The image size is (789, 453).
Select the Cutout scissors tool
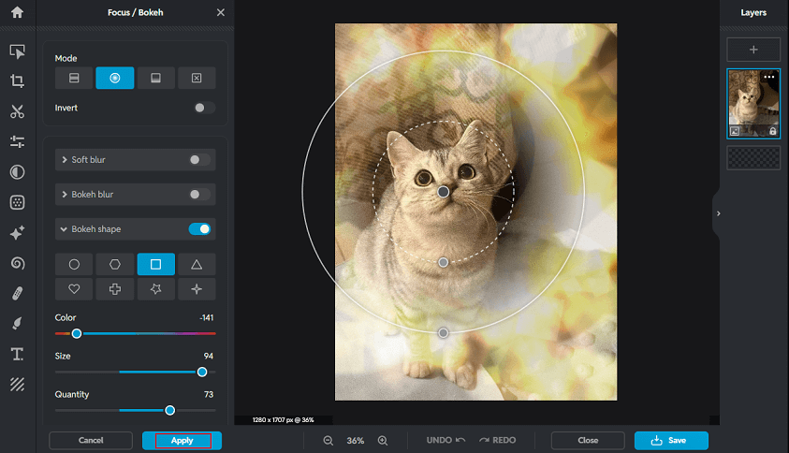(x=17, y=111)
